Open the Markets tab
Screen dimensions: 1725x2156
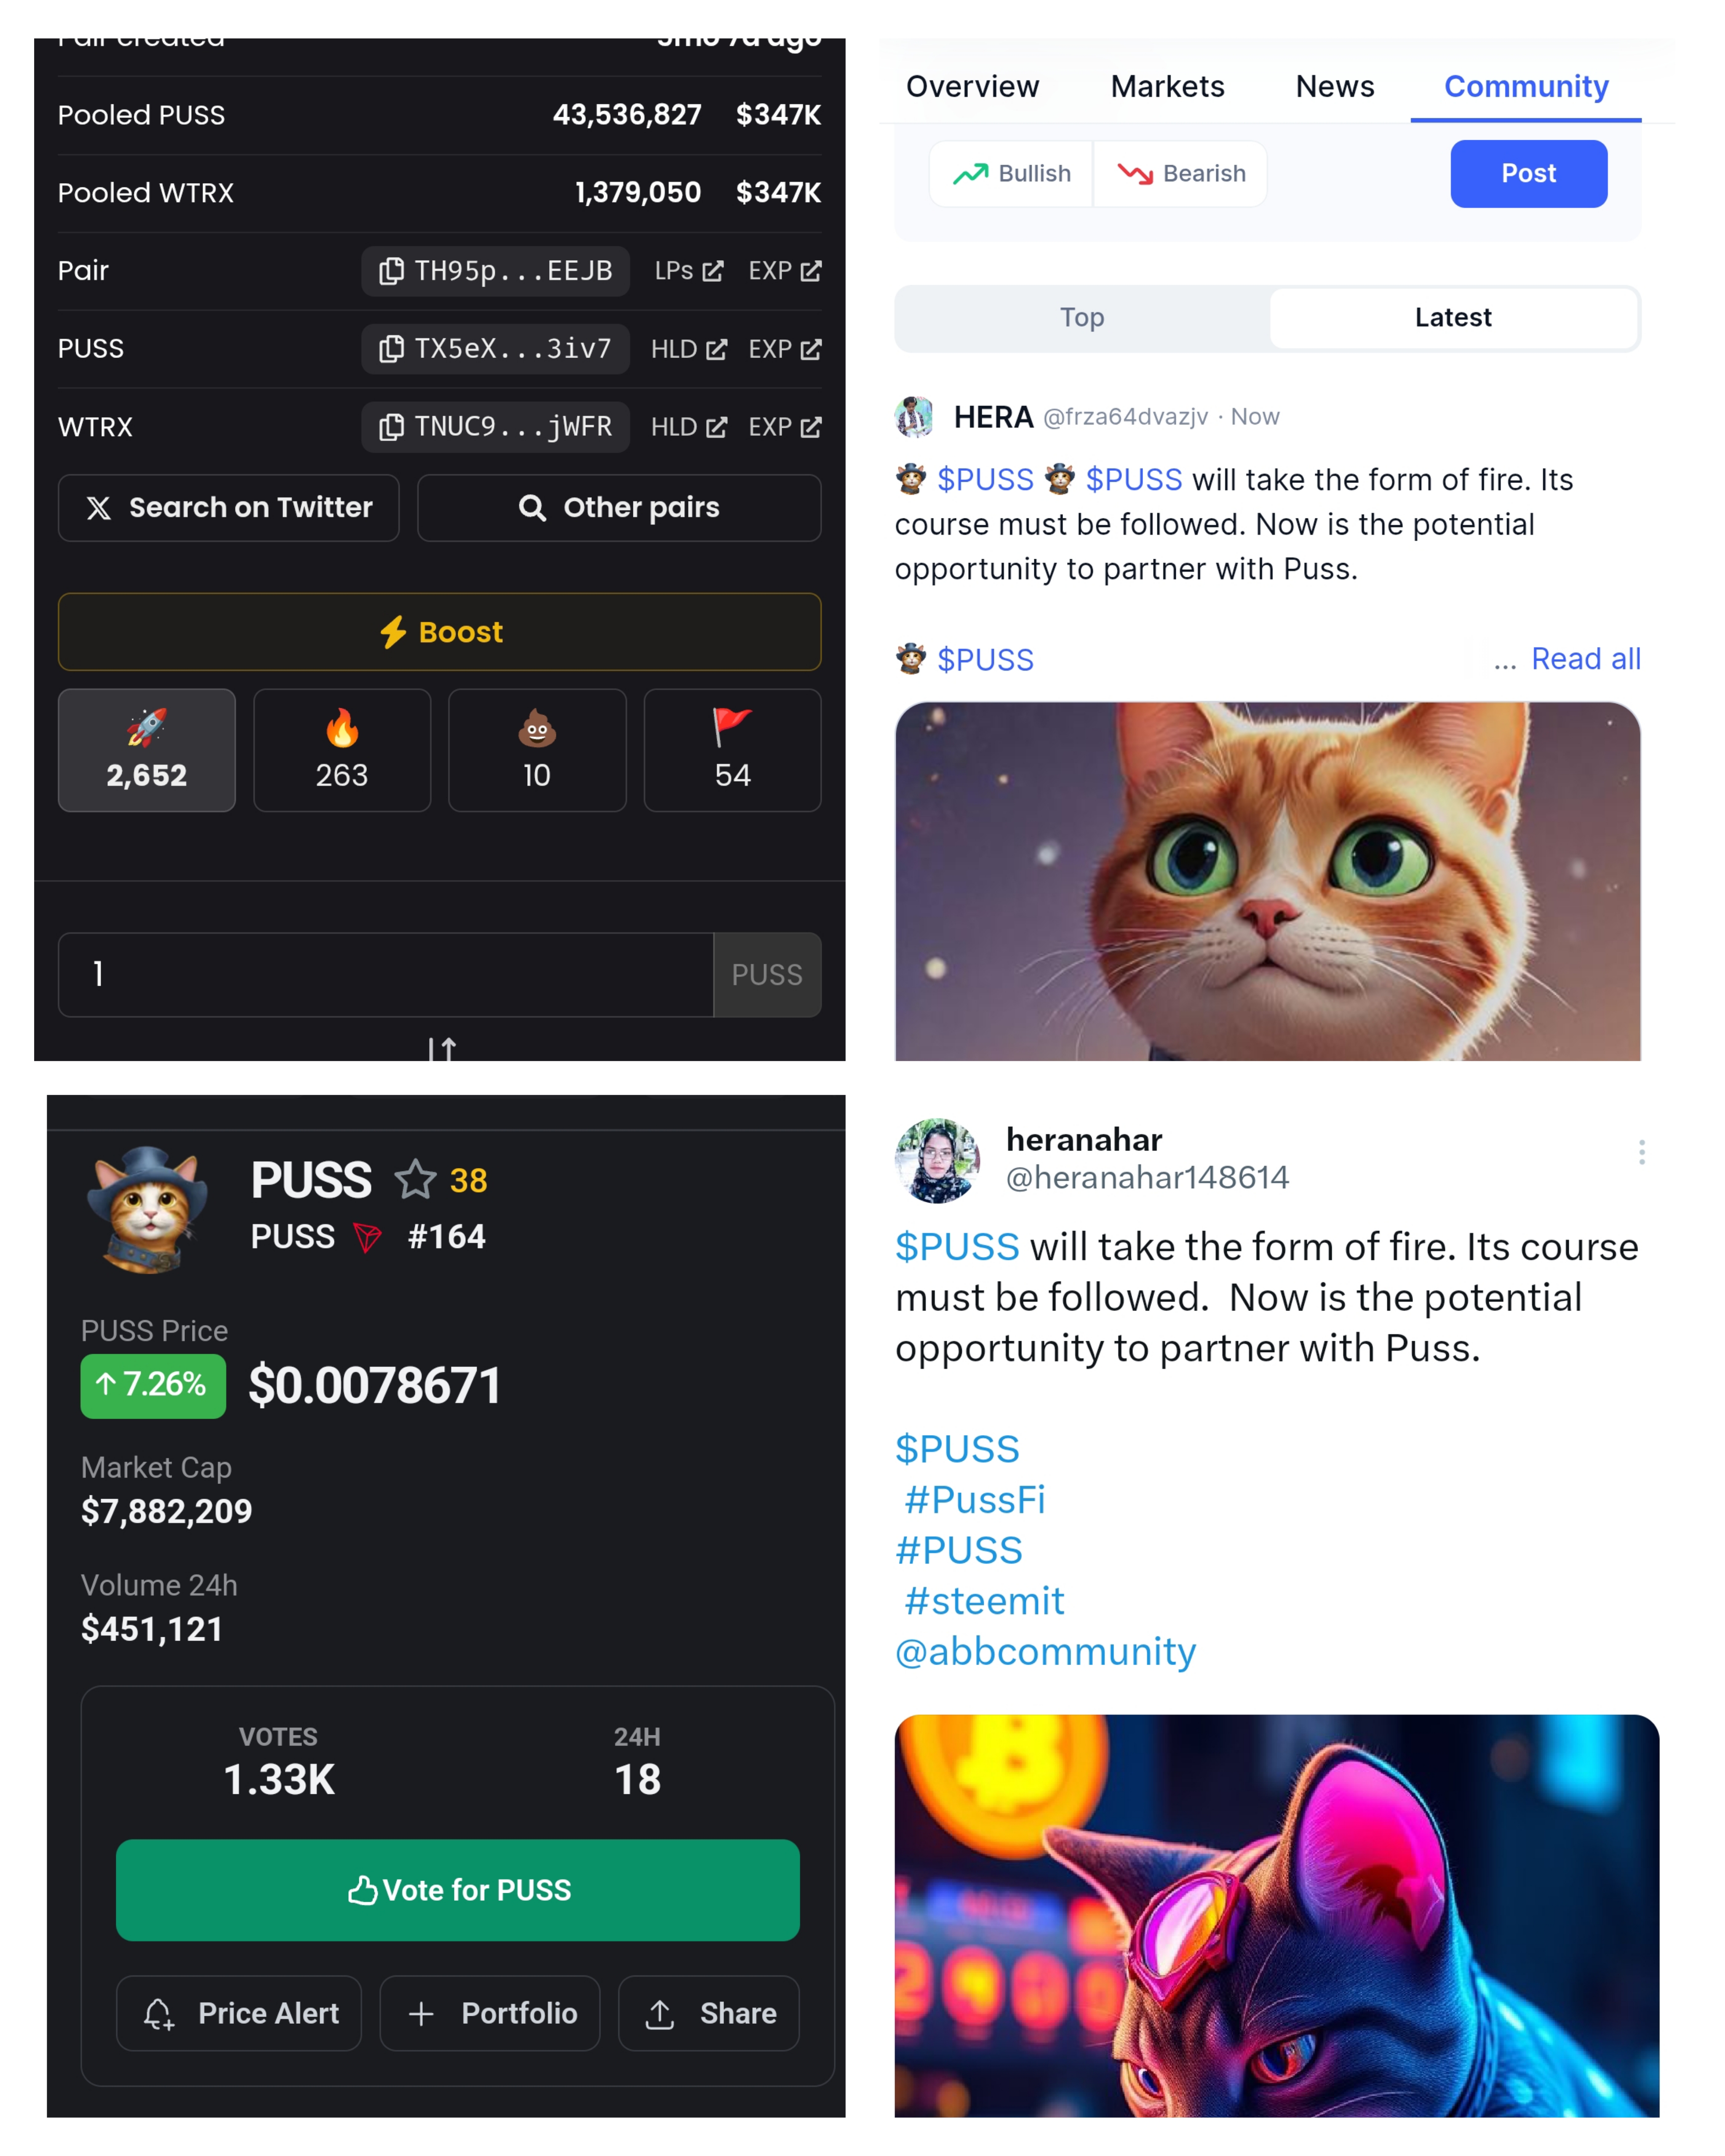1167,87
